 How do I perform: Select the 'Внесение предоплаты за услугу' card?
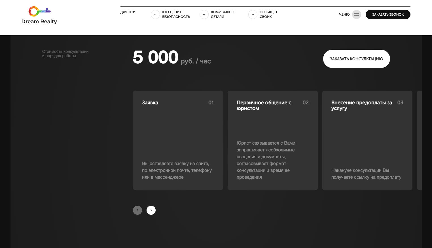pos(367,140)
